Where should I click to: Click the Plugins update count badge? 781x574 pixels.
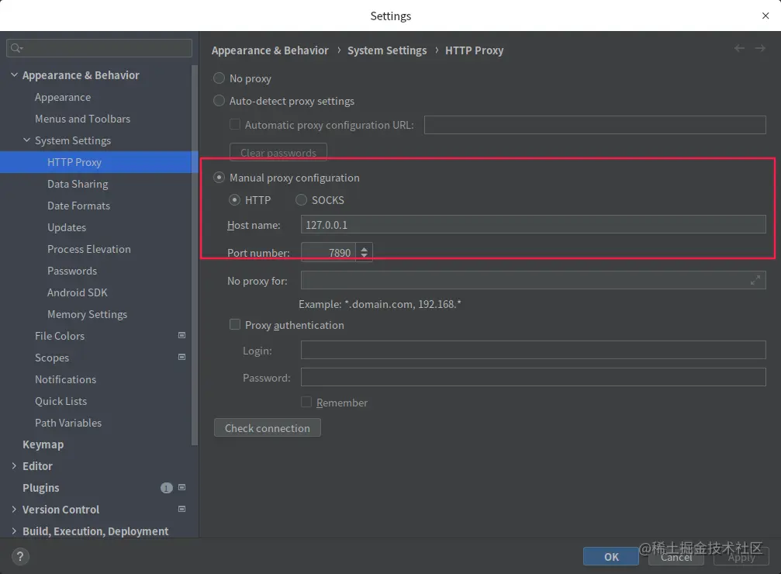[x=167, y=488]
